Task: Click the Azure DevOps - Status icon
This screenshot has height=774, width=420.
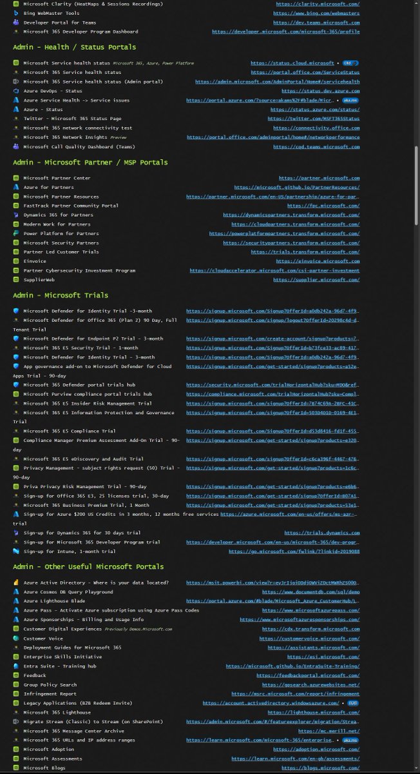Action: coord(17,91)
